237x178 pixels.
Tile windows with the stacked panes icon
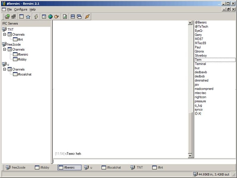(x=73, y=17)
